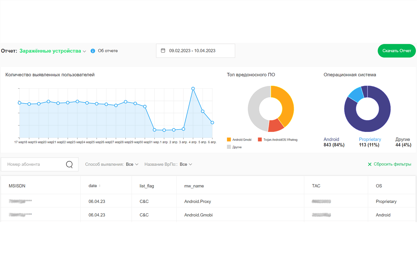417x278 pixels.
Task: Select the date range 09.02.2023 - 10.04.2023 field
Action: coord(195,51)
